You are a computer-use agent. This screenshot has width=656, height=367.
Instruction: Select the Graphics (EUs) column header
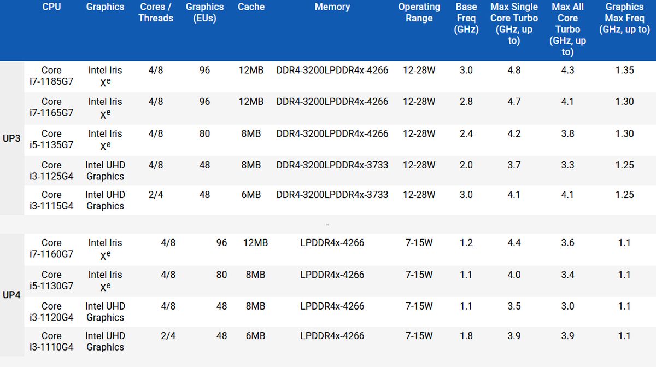(x=204, y=13)
